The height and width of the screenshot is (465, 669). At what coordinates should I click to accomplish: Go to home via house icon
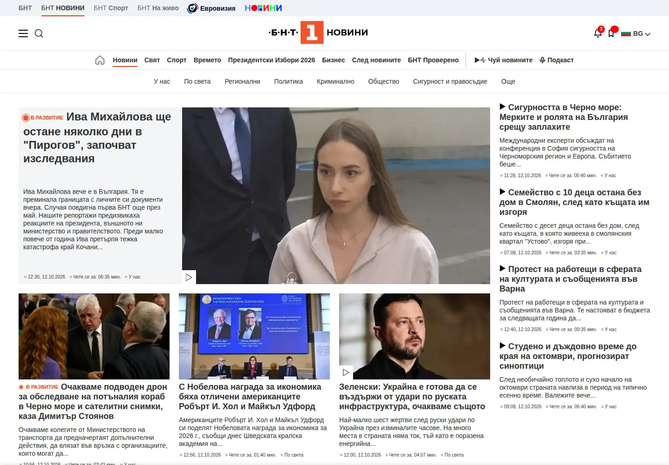coord(100,60)
